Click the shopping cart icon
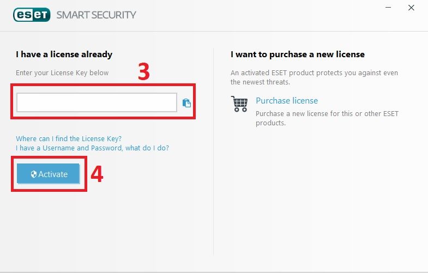 pyautogui.click(x=239, y=104)
